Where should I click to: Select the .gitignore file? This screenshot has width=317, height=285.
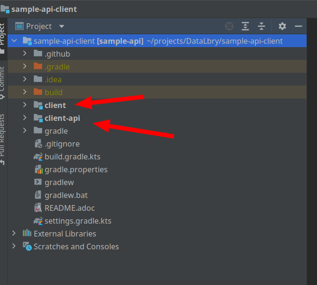[62, 144]
